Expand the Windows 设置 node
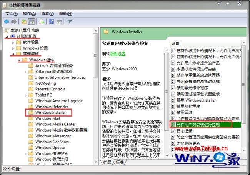Viewport: 250px width, 175px height. click(13, 48)
